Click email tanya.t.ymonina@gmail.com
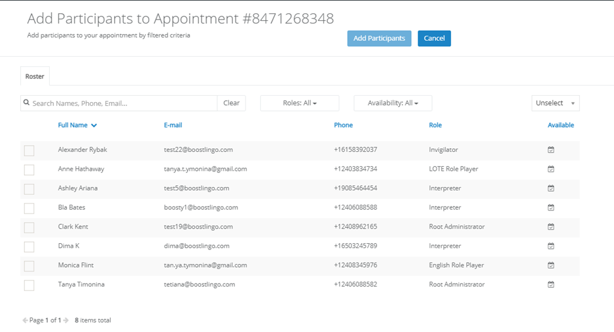This screenshot has height=332, width=614. click(x=205, y=169)
